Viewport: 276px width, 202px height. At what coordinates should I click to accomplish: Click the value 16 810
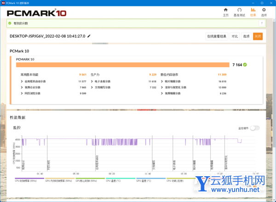point(222,81)
